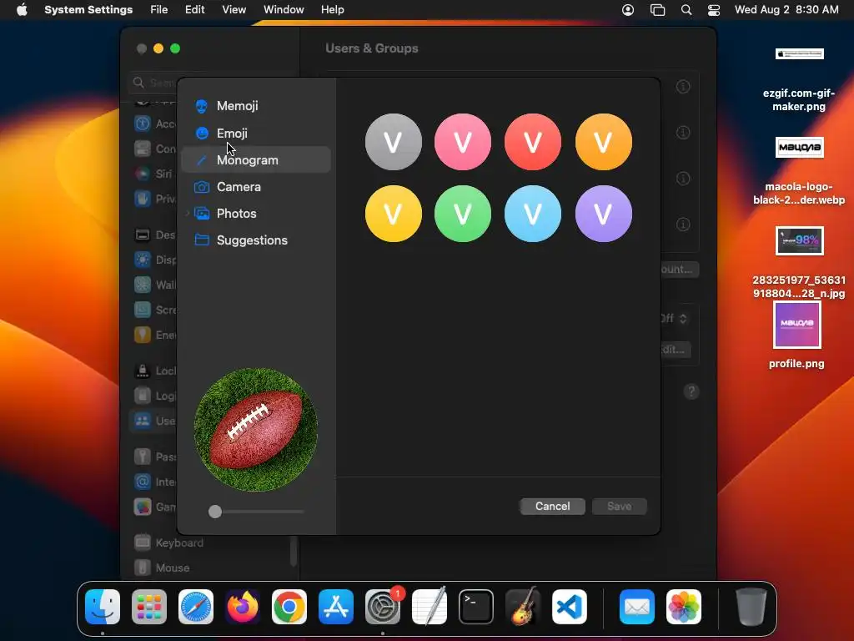Open the System Settings app menu
Viewport: 854px width, 641px height.
(88, 10)
